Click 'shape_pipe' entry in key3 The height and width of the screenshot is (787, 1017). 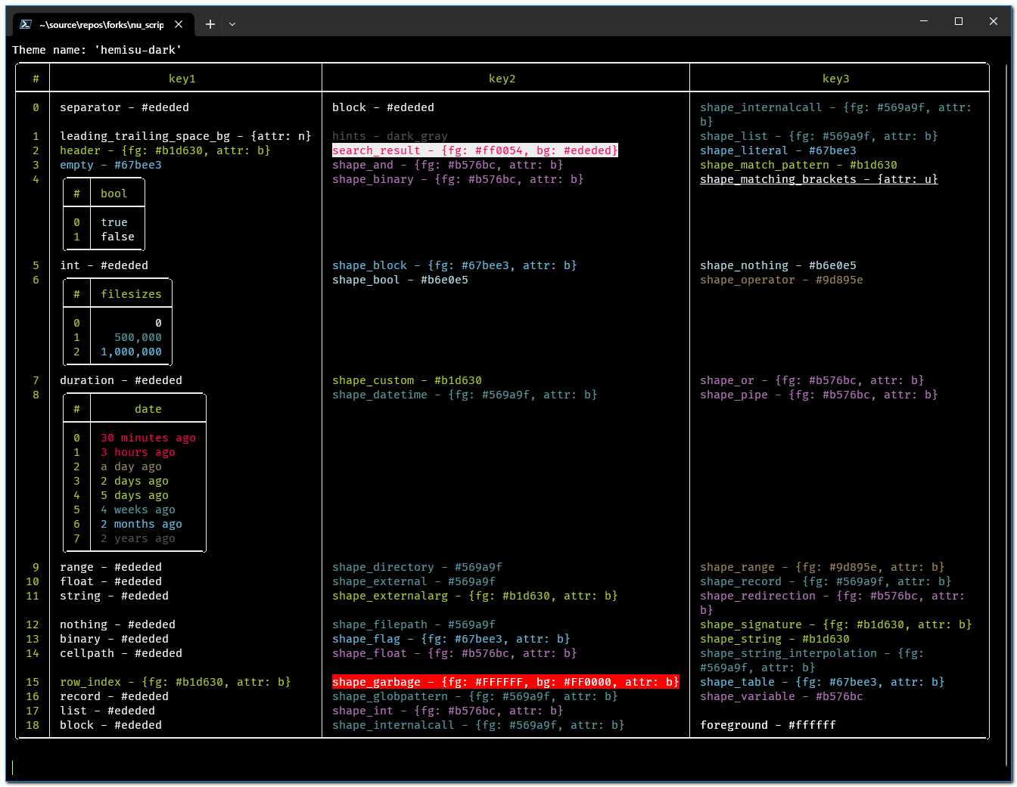(x=819, y=395)
